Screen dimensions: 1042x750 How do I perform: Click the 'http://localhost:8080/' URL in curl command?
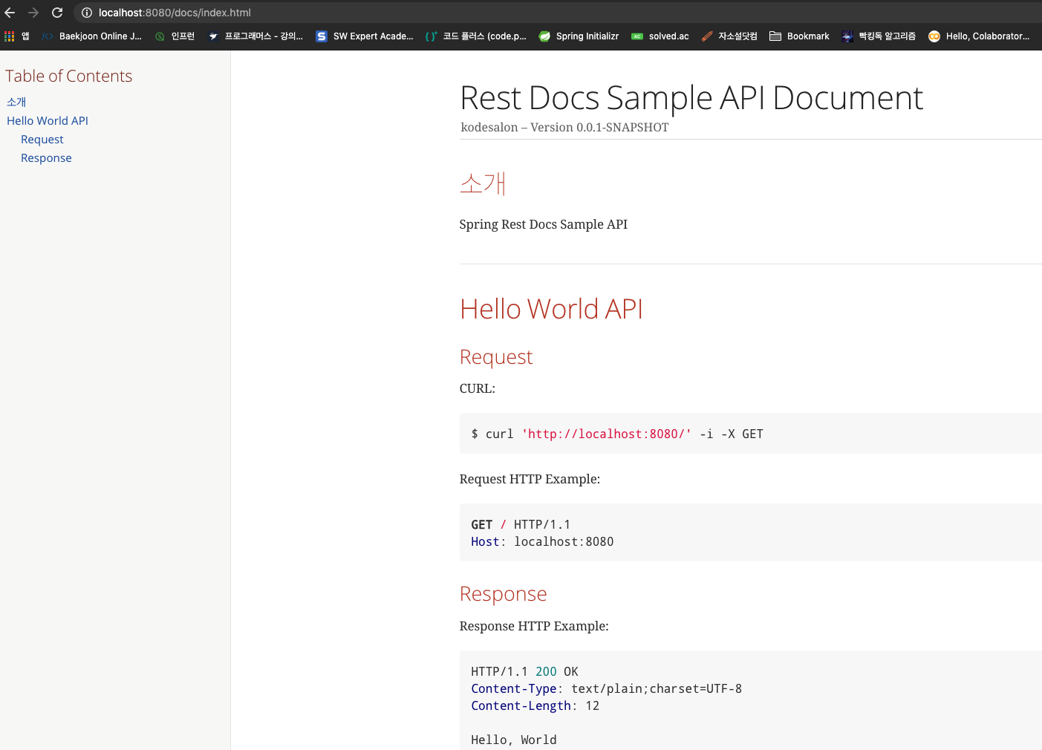click(606, 434)
